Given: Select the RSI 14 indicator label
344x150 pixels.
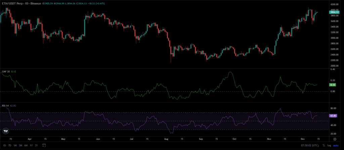Looking at the screenshot, I should click(5, 105).
